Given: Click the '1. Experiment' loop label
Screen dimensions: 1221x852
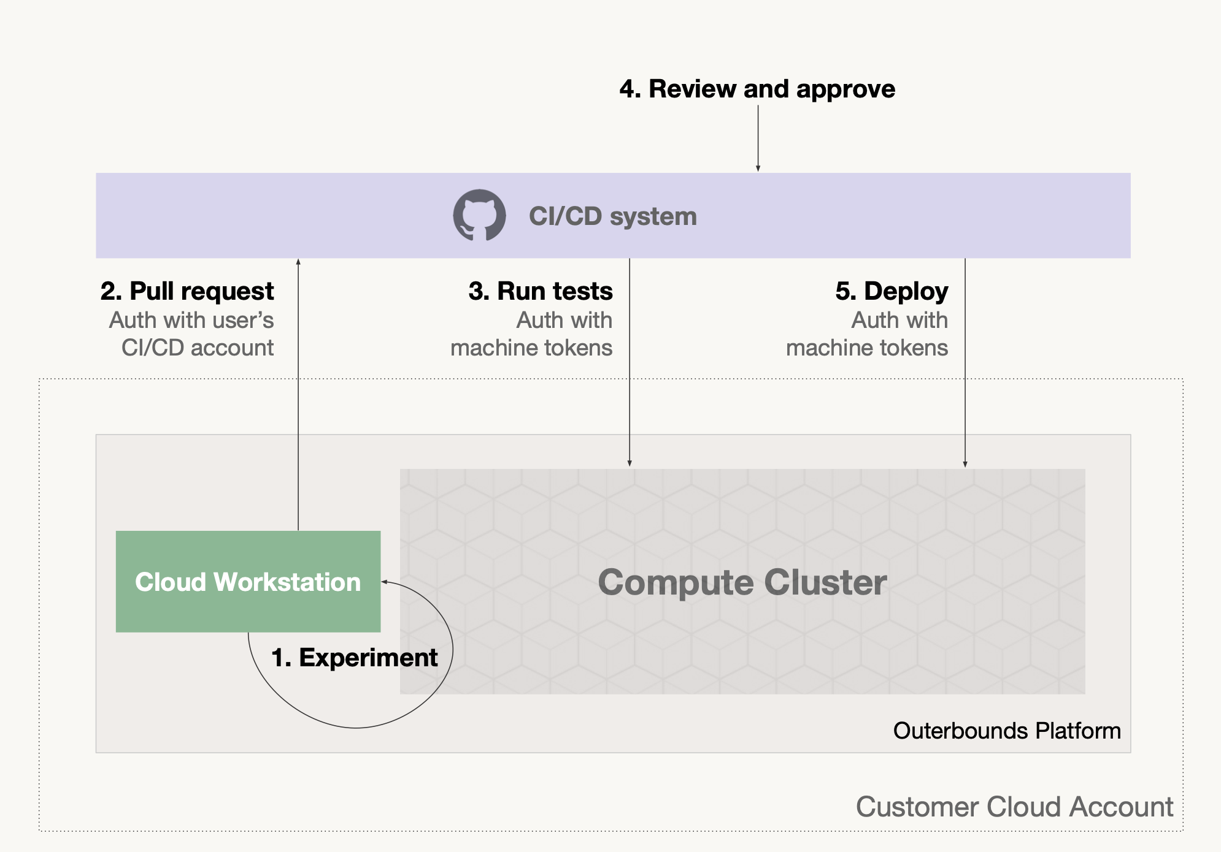Looking at the screenshot, I should [x=355, y=658].
